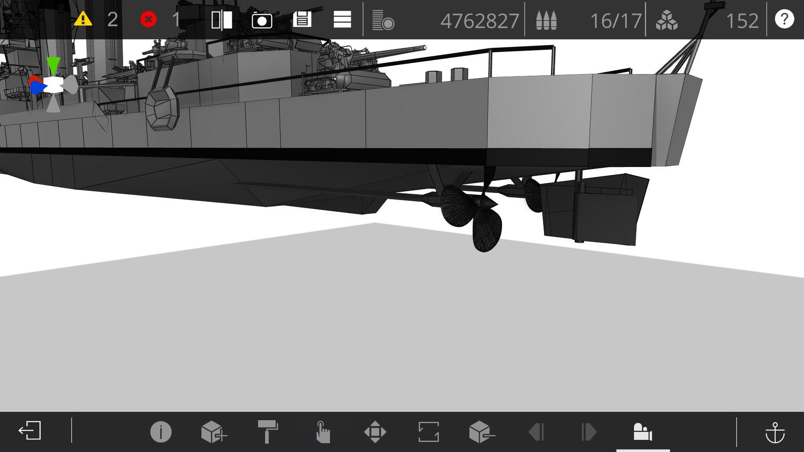804x452 pixels.
Task: Select the remove part cube tool
Action: [x=481, y=432]
